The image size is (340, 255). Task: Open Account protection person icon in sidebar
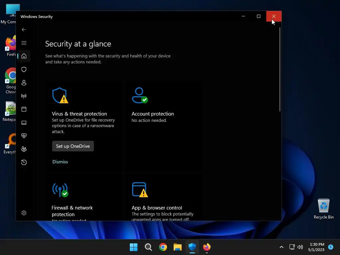(24, 83)
